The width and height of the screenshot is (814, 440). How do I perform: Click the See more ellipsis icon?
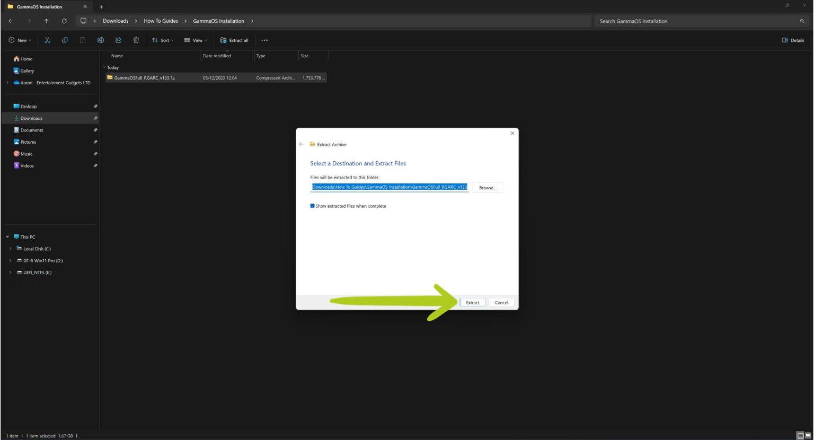(x=264, y=40)
